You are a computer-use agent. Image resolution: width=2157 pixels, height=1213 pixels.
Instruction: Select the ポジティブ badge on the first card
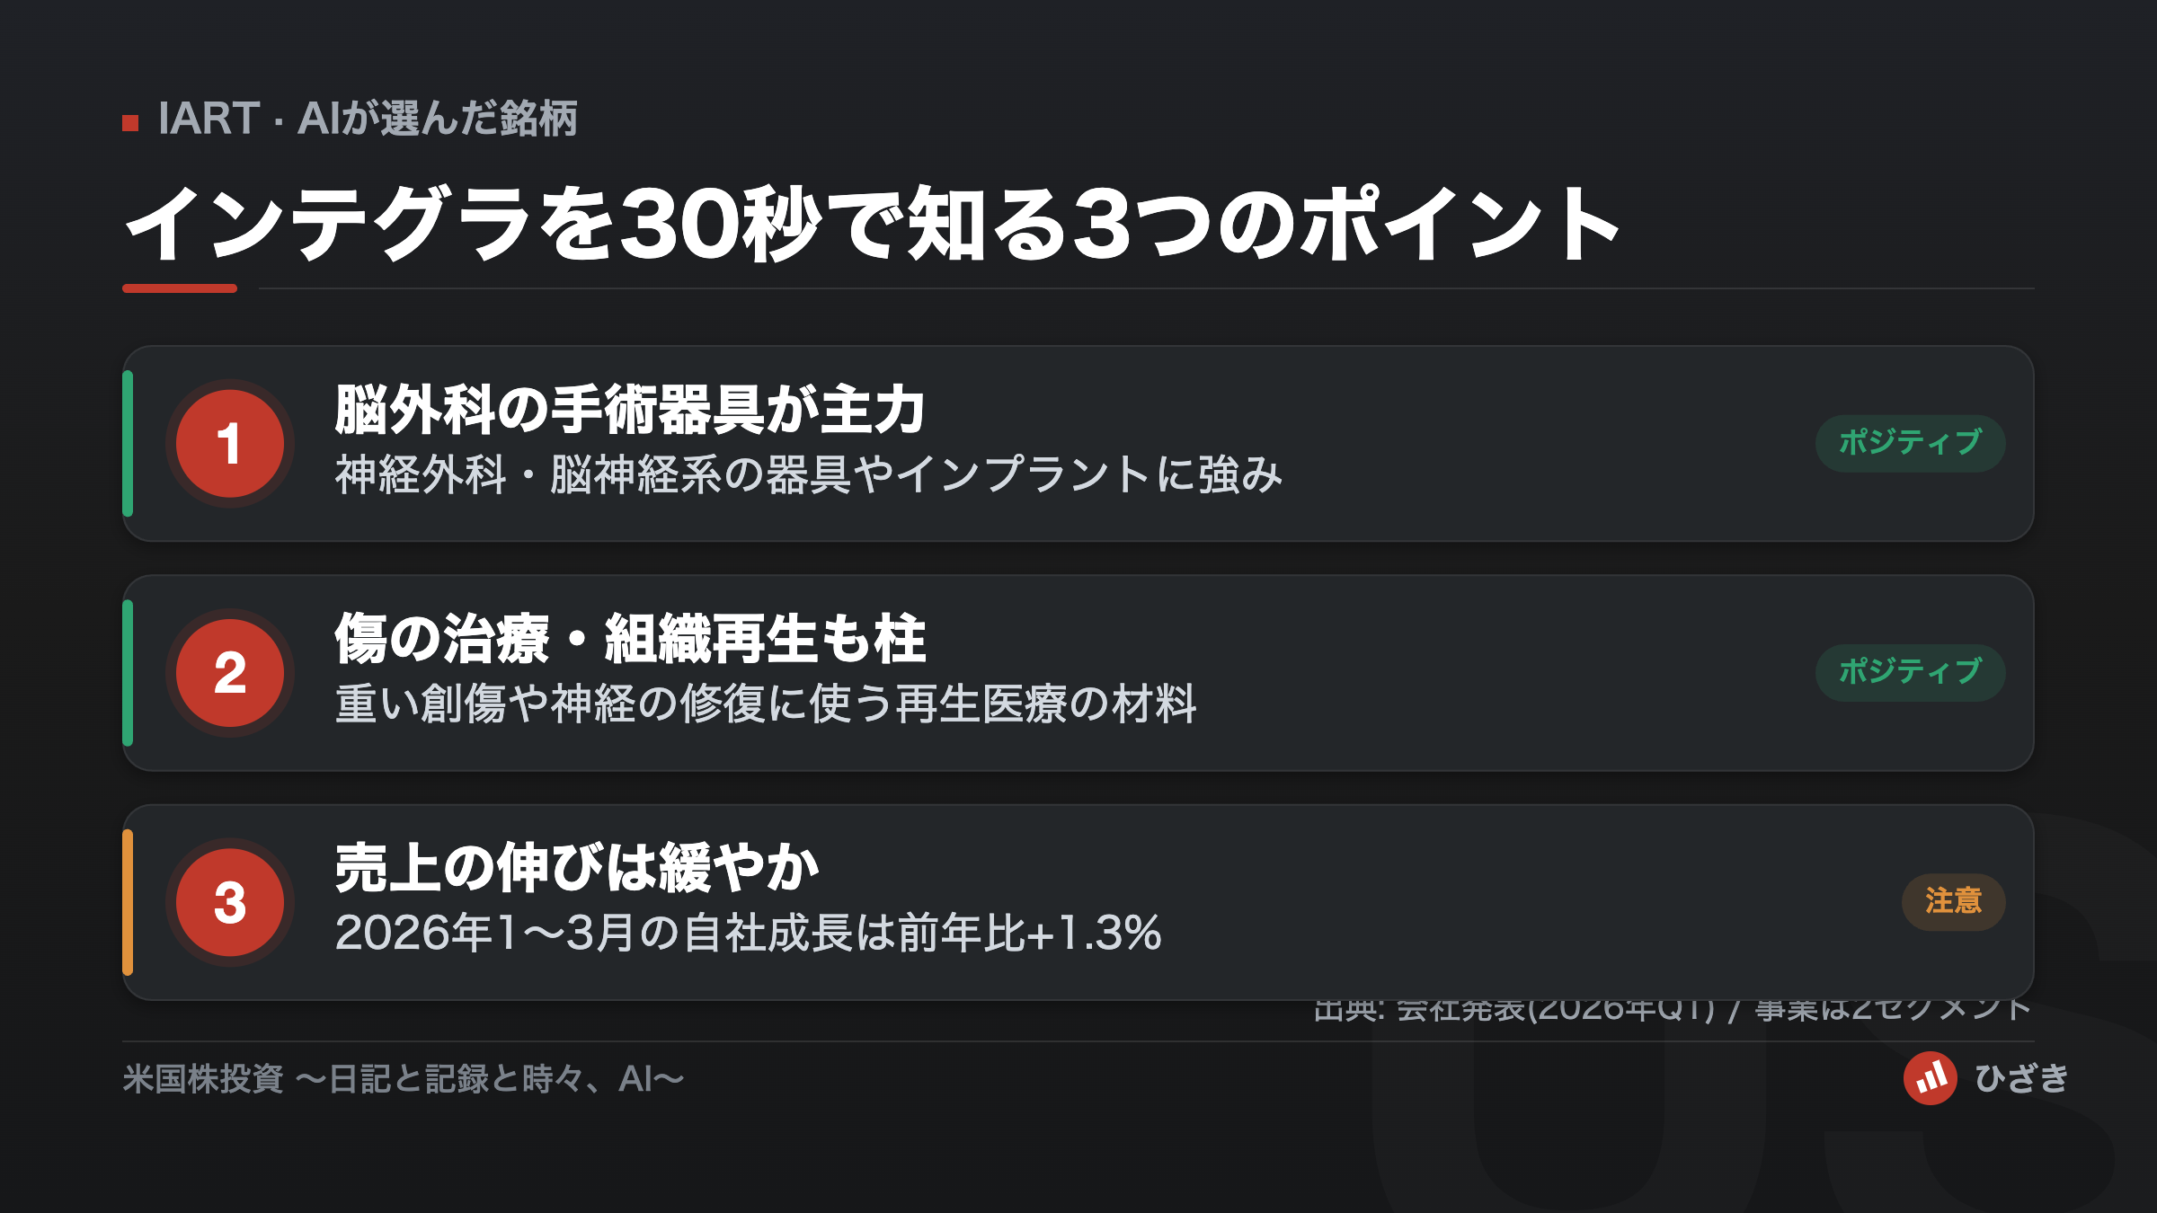pos(1910,443)
